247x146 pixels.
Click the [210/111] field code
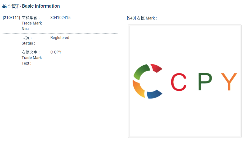tap(11, 18)
